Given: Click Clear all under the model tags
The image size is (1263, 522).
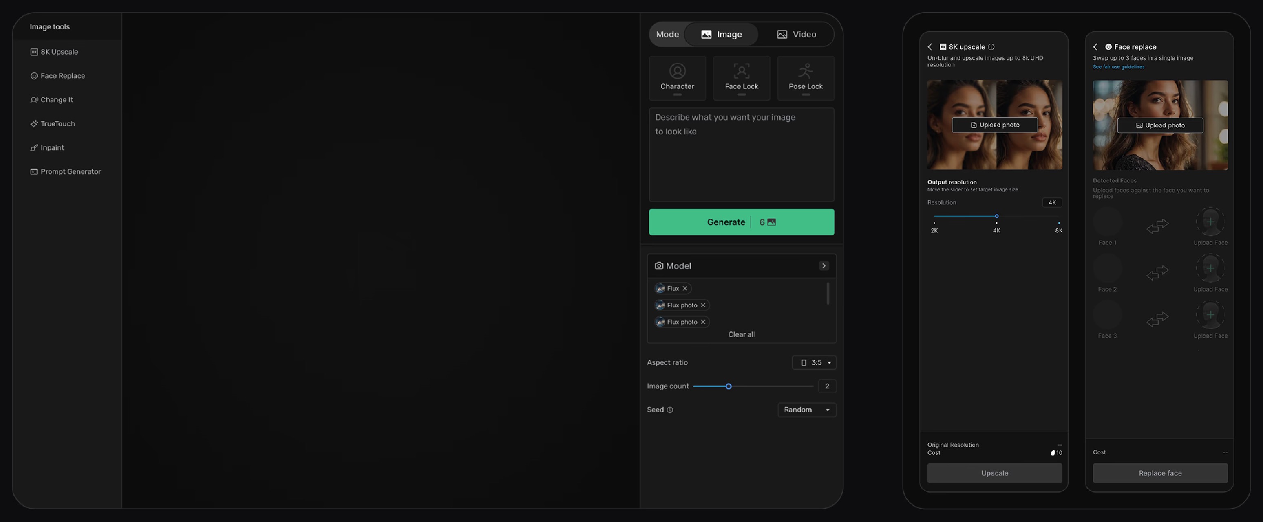Looking at the screenshot, I should click(741, 335).
